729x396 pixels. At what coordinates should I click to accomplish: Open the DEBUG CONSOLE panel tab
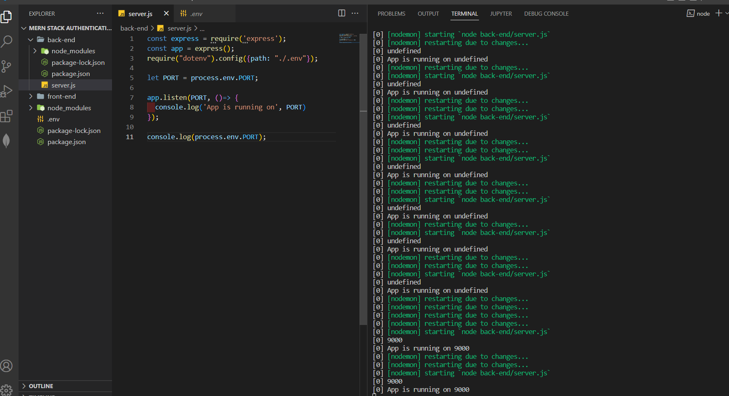[x=546, y=14]
